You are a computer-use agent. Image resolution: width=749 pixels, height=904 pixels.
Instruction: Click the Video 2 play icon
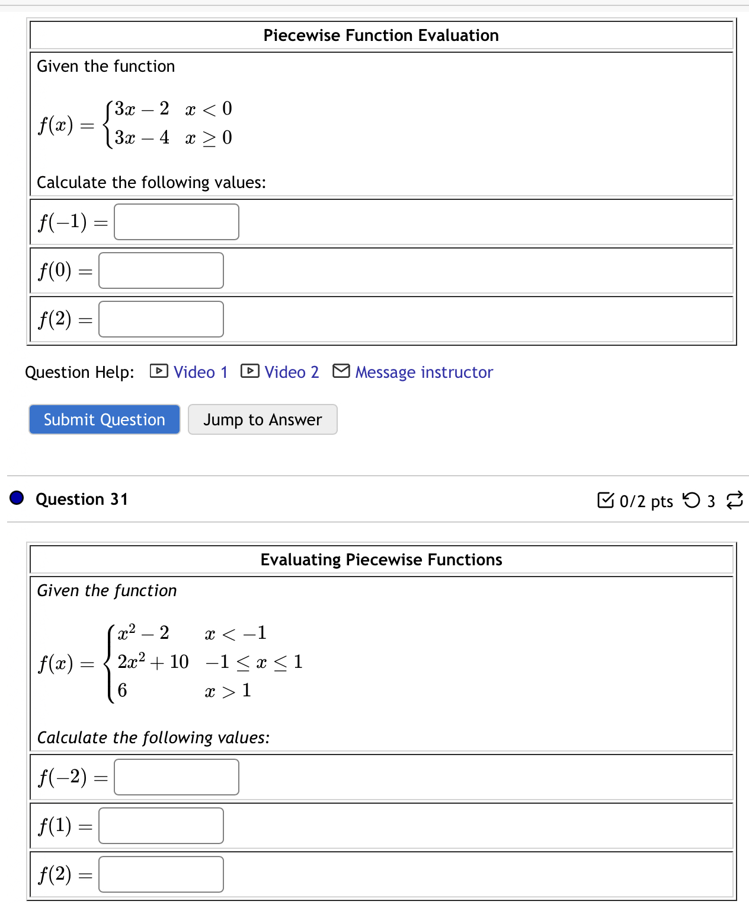pyautogui.click(x=250, y=371)
